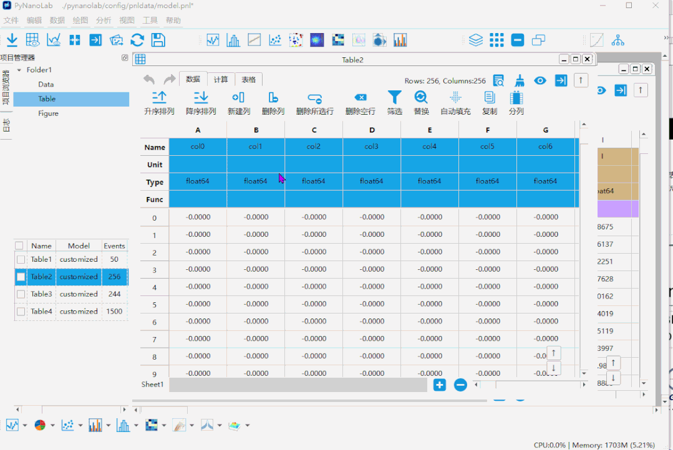Tick the Table4 row checkbox
Viewport: 673px width, 450px height.
[x=21, y=312]
